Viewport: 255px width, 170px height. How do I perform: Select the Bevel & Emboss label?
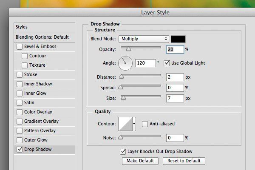[x=40, y=46]
